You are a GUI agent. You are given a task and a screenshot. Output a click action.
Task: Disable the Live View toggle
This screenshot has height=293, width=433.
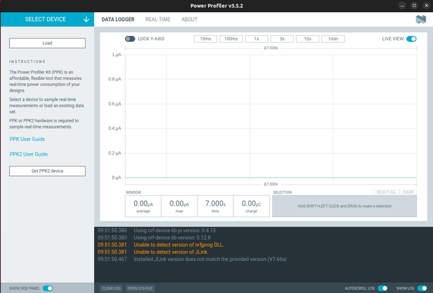(411, 39)
